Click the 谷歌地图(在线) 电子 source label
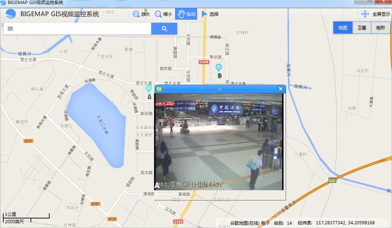 pyautogui.click(x=250, y=223)
